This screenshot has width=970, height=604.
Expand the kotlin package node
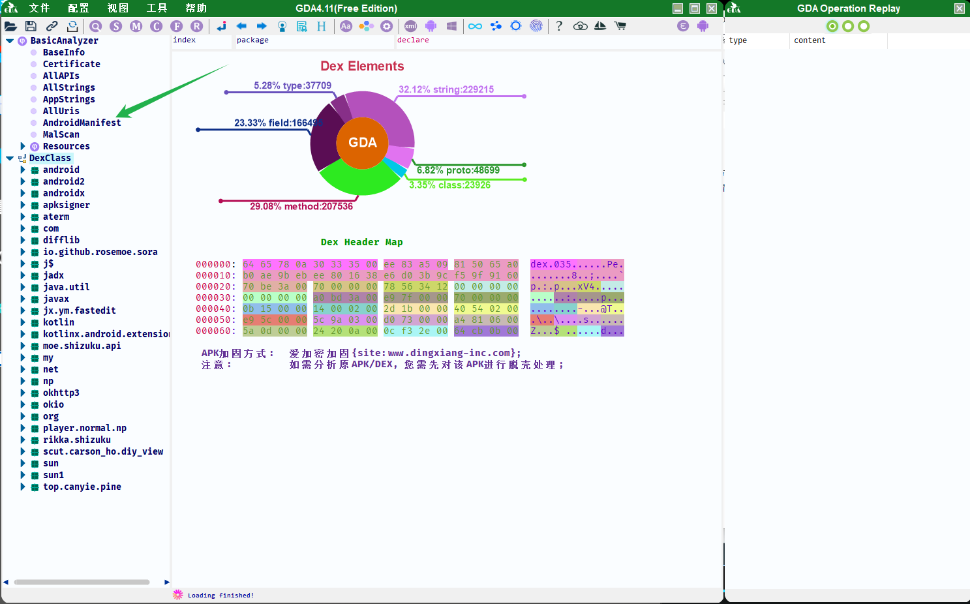click(x=23, y=322)
